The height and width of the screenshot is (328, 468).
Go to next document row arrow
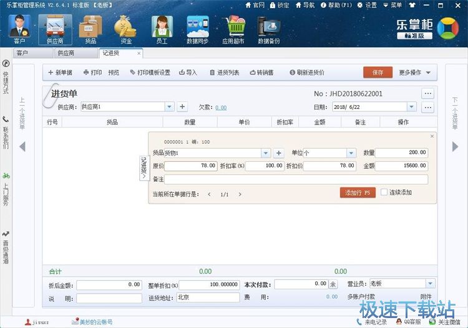240,194
